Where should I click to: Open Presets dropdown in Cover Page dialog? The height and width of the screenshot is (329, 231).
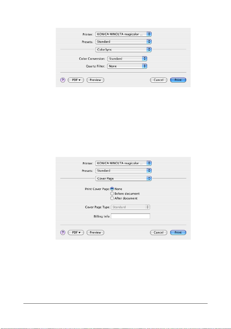(x=123, y=171)
